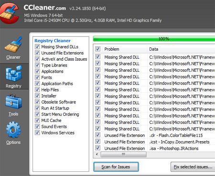The width and height of the screenshot is (215, 176).
Task: Toggle Sound Events checkbox
Action: 37,126
